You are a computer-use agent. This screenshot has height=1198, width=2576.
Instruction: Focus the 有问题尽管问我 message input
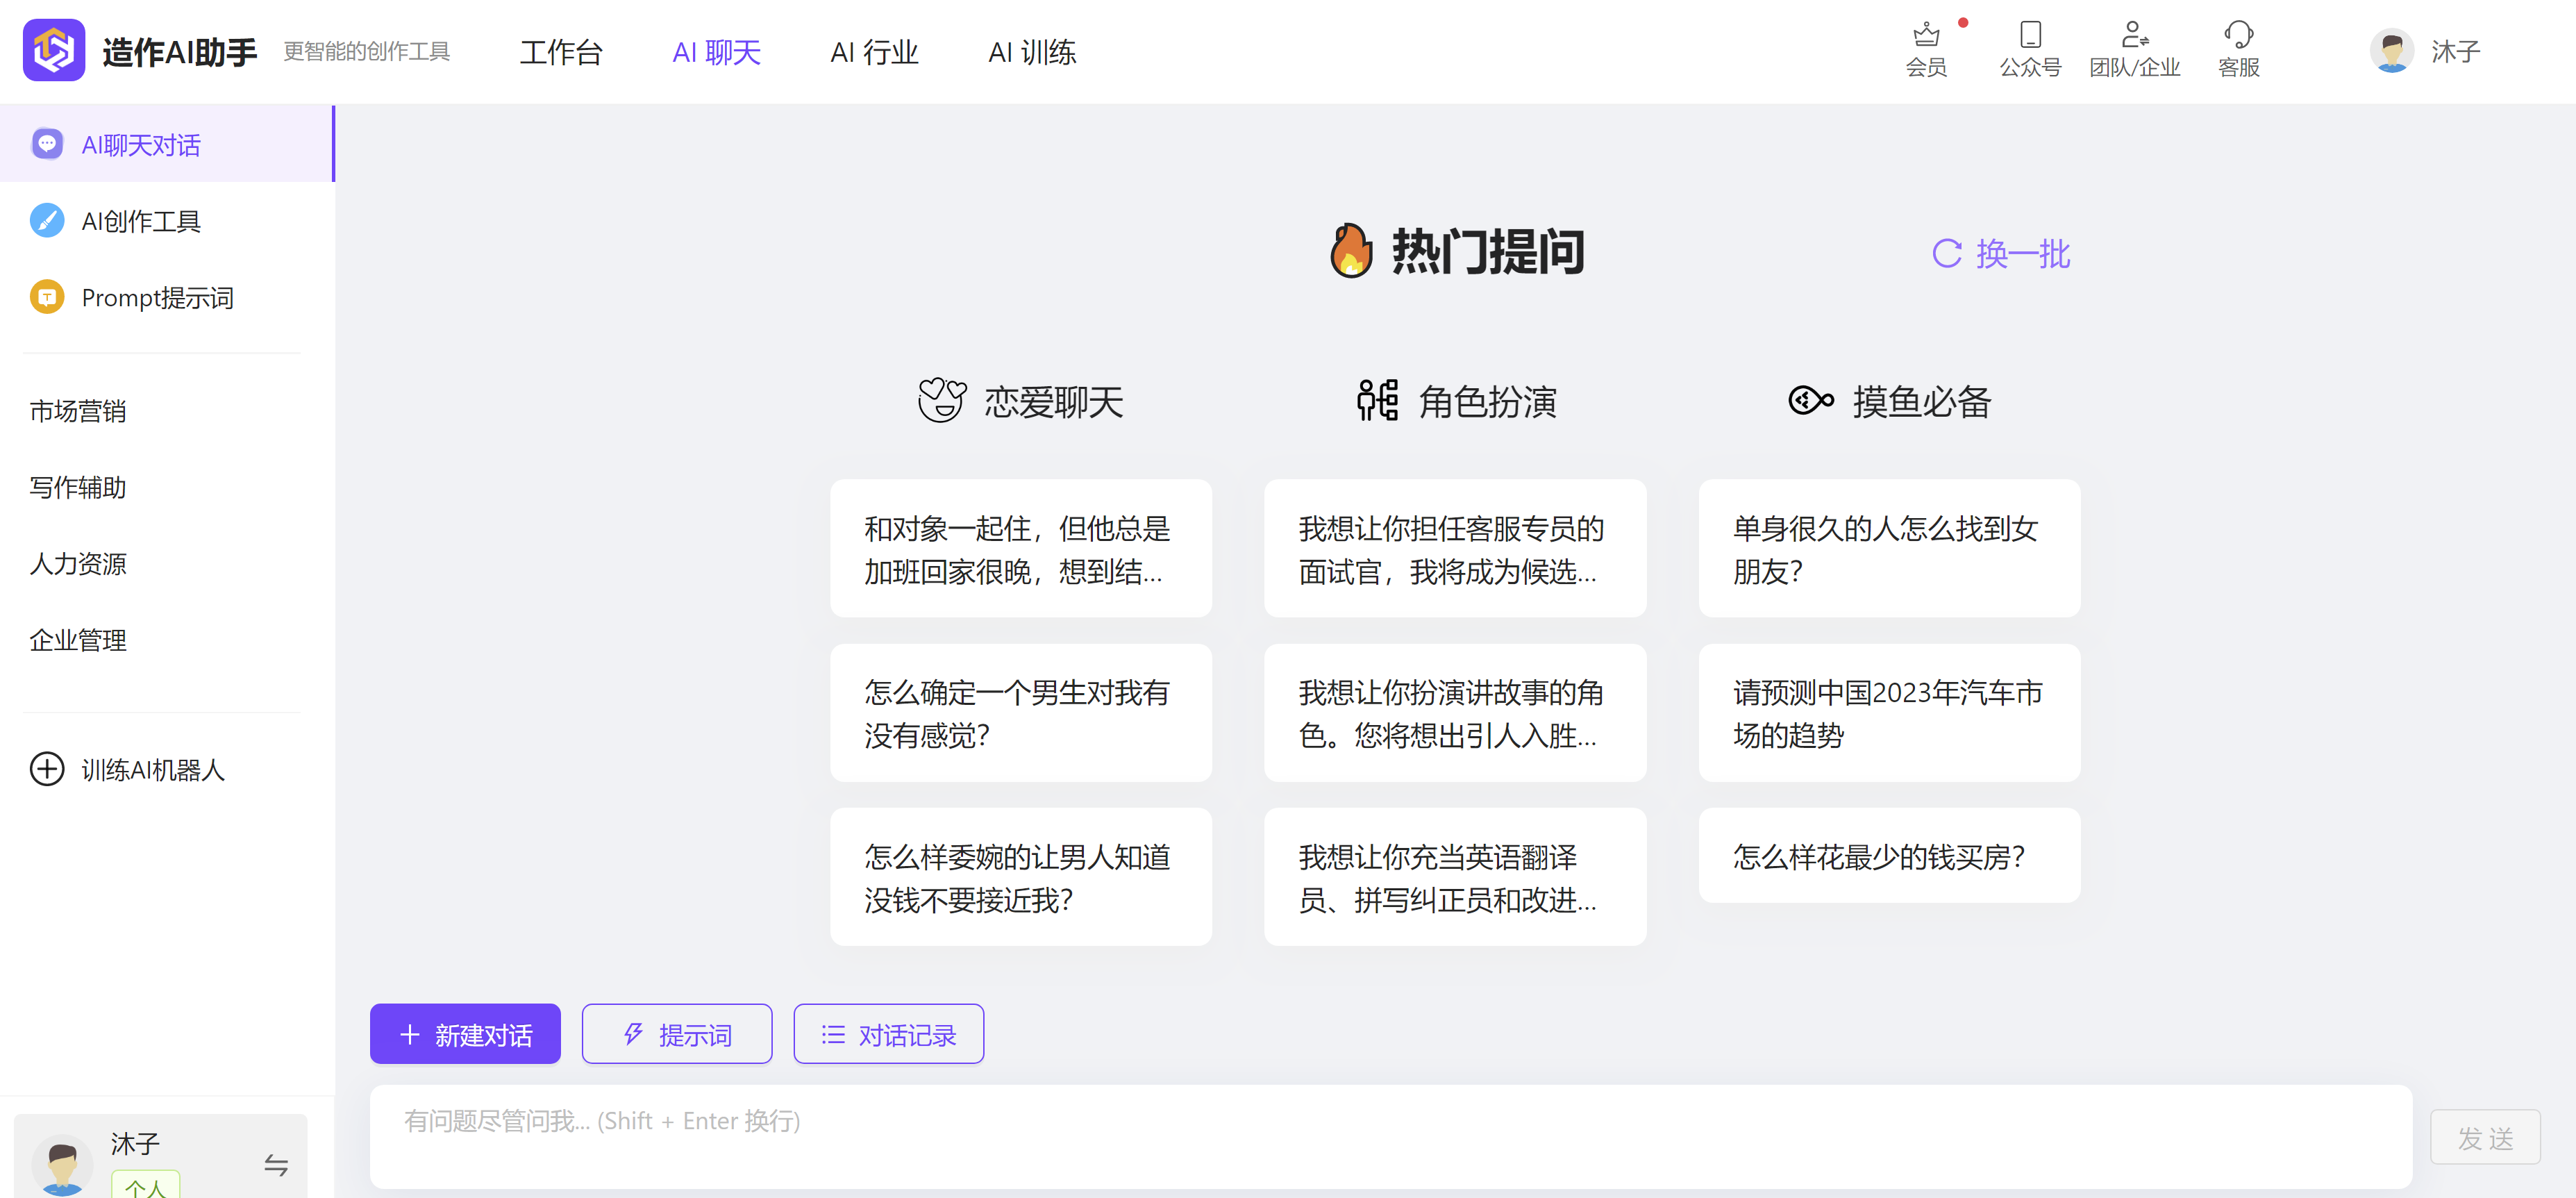coord(1391,1136)
